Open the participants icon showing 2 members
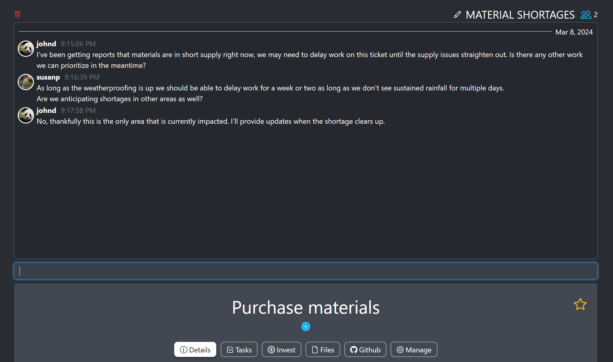This screenshot has width=613, height=362. click(585, 14)
